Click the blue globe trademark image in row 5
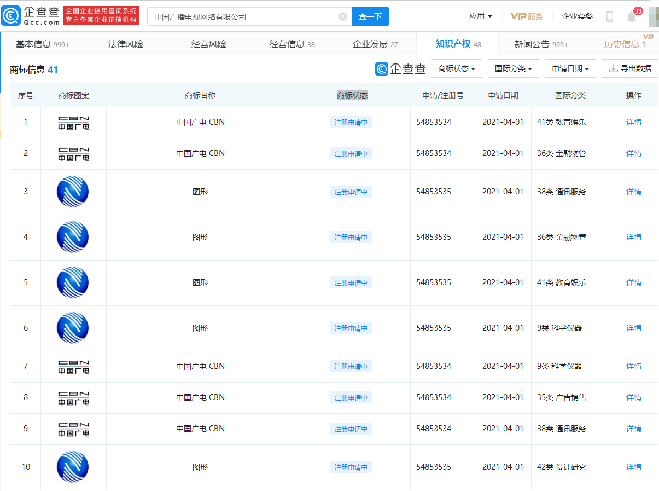Image resolution: width=659 pixels, height=491 pixels. tap(73, 282)
